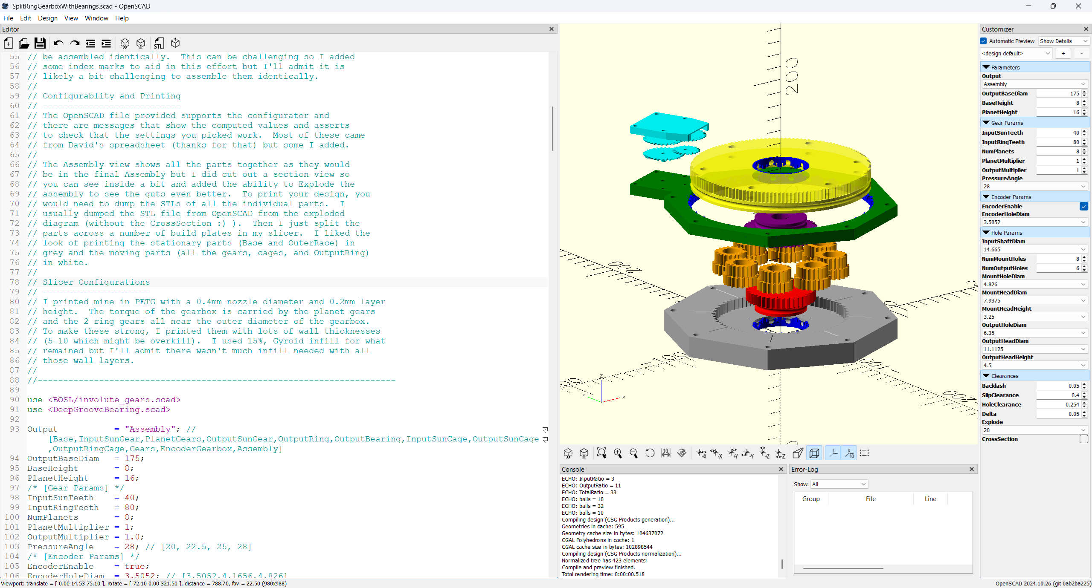
Task: Open the PressureAngle dropdown showing 28
Action: coord(1034,186)
